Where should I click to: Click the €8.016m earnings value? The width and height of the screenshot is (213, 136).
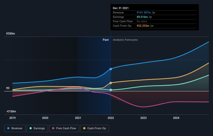(x=142, y=17)
